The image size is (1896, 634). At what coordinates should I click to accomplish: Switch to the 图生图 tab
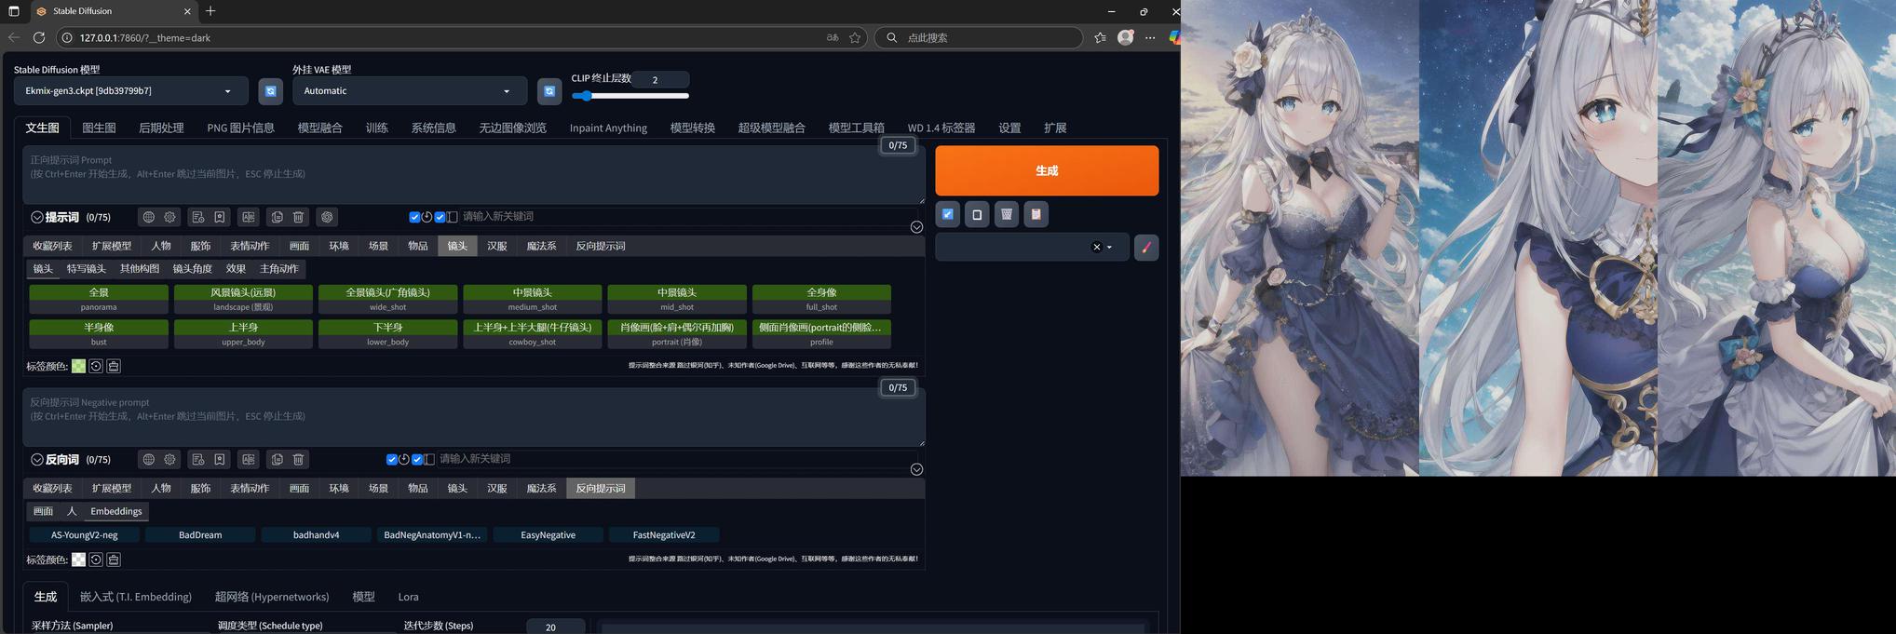pyautogui.click(x=99, y=128)
